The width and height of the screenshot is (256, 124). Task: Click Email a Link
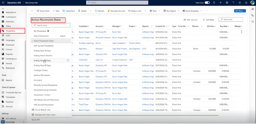[135, 11]
